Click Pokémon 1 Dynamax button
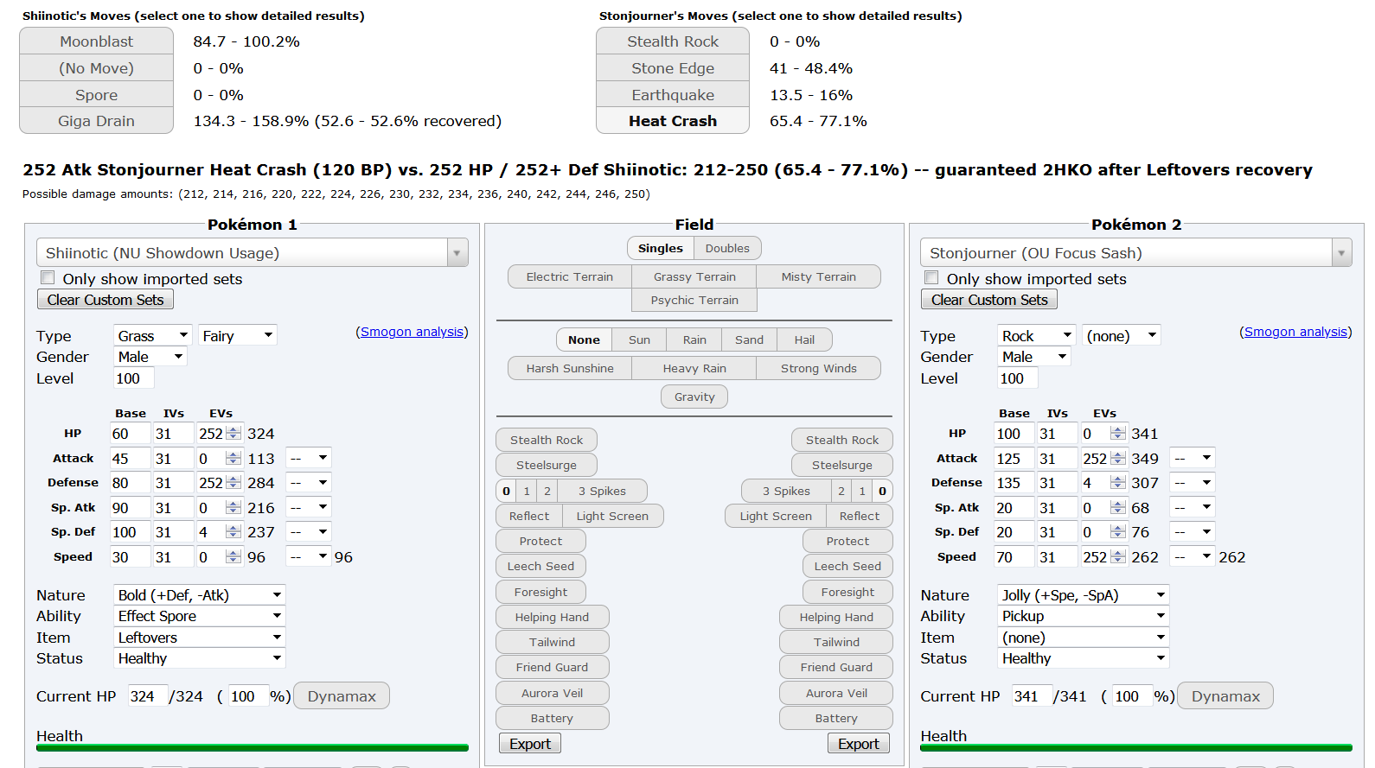1375x768 pixels. (x=342, y=696)
